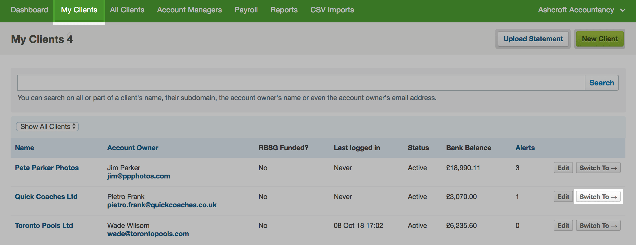
Task: Sort by the Name column header
Action: [x=25, y=148]
